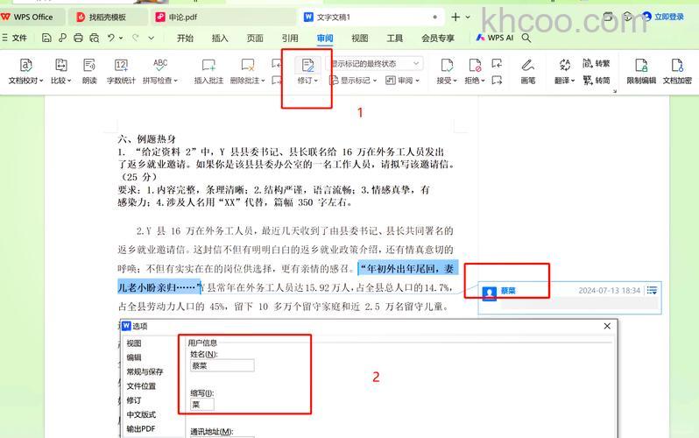
Task: Select 修订 in options dialog list
Action: 134,400
